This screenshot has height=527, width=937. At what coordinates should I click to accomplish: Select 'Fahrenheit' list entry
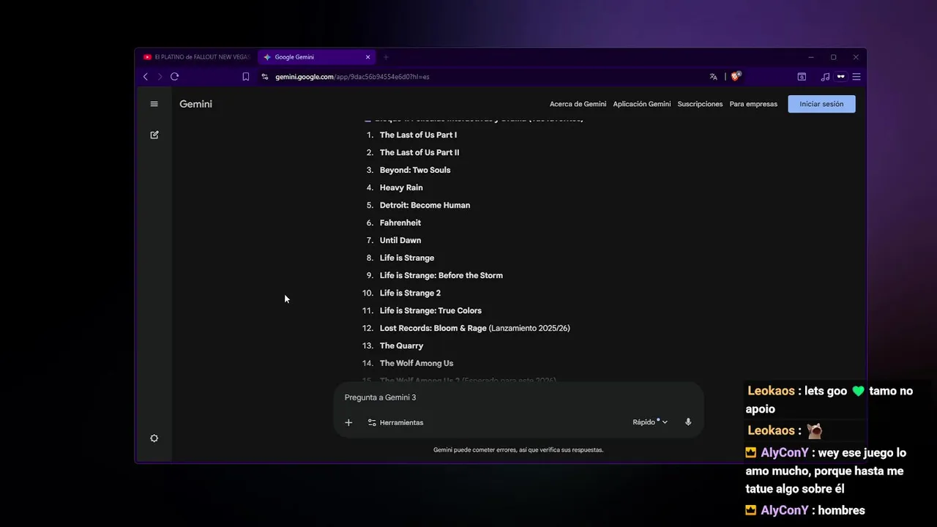click(400, 223)
